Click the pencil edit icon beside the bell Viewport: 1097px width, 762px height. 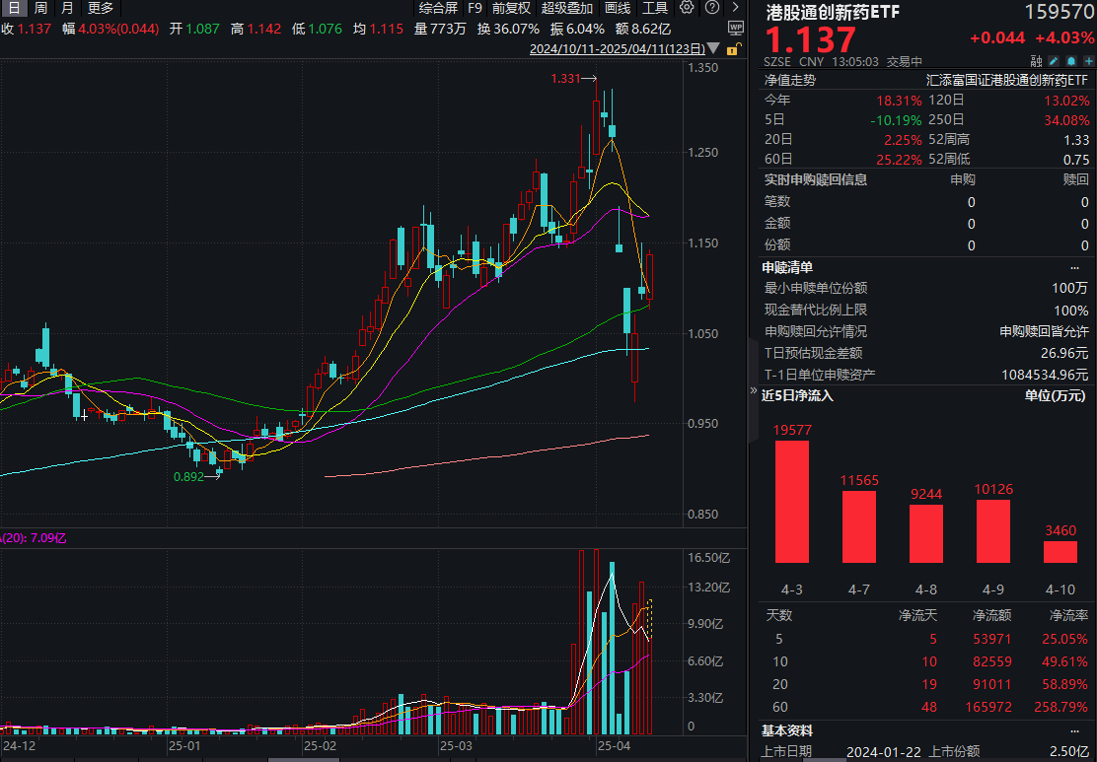tap(1052, 60)
